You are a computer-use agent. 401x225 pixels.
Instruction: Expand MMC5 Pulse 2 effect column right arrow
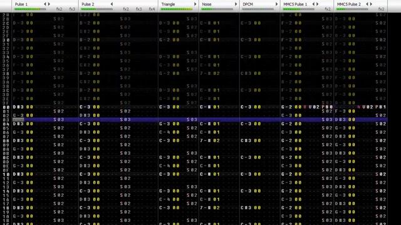tap(371, 4)
